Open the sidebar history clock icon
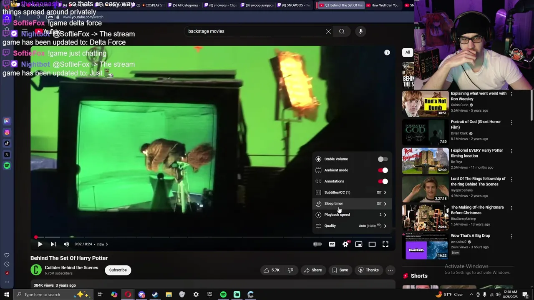The width and height of the screenshot is (534, 300). pyautogui.click(x=7, y=264)
